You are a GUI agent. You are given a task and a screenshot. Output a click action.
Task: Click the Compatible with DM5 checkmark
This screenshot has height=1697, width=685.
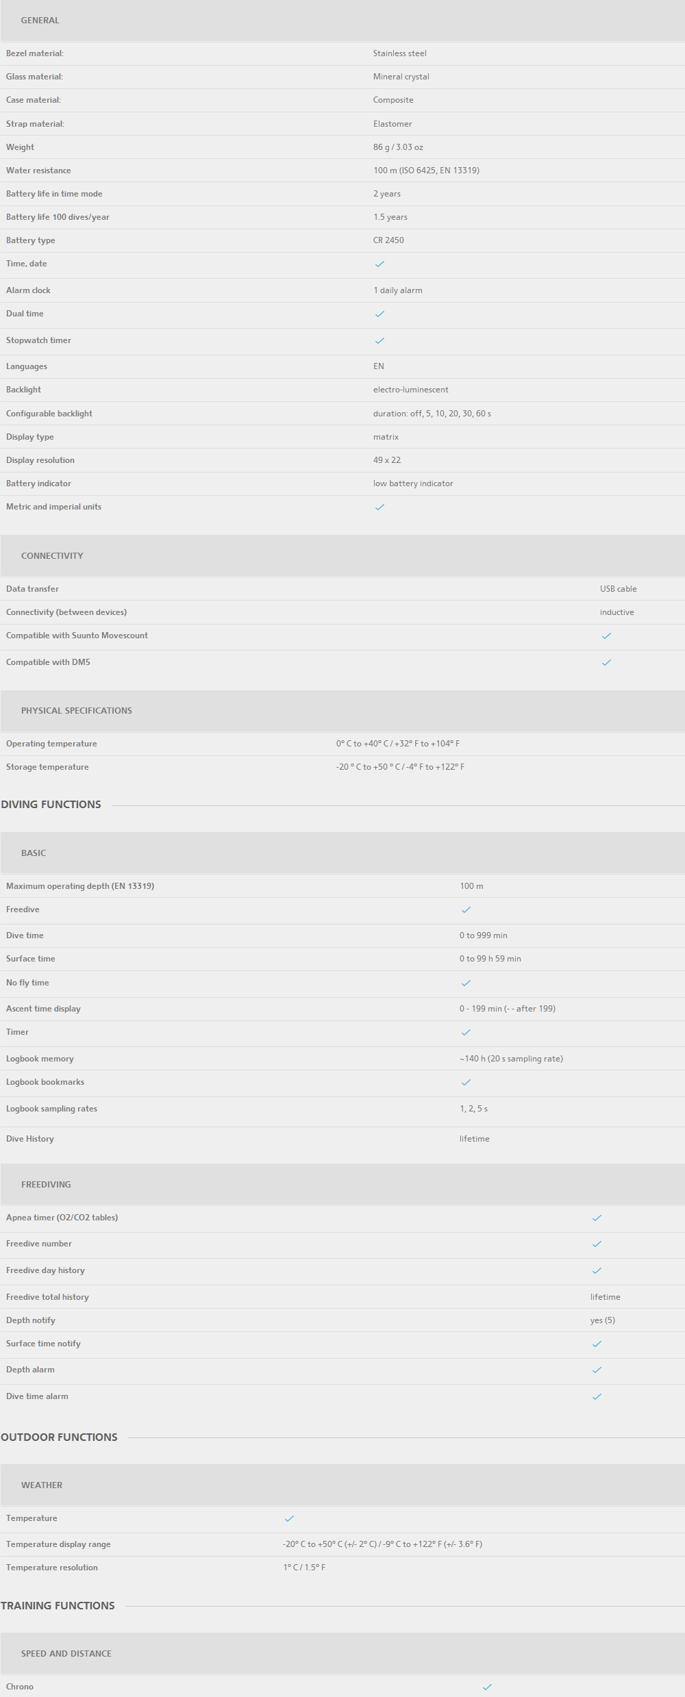(x=606, y=662)
